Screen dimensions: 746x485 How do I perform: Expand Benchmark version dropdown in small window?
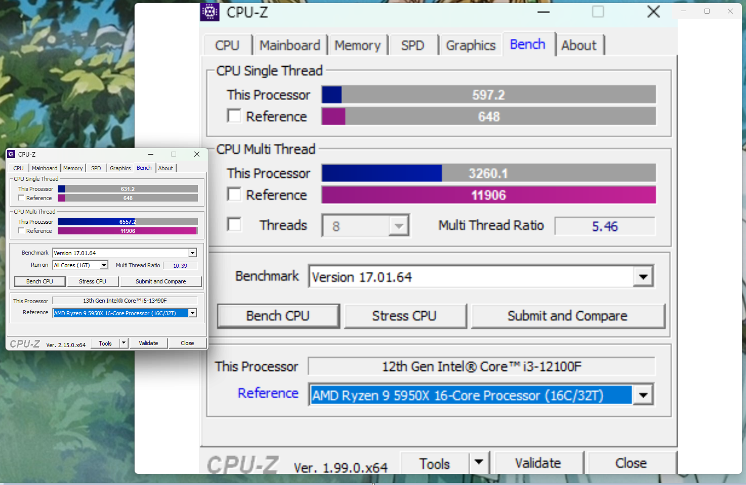pos(192,253)
